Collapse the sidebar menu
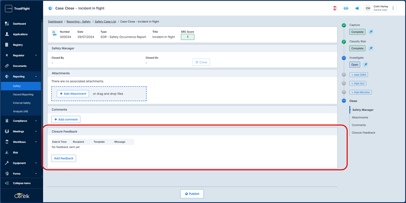This screenshot has height=203, width=406. 21,183
